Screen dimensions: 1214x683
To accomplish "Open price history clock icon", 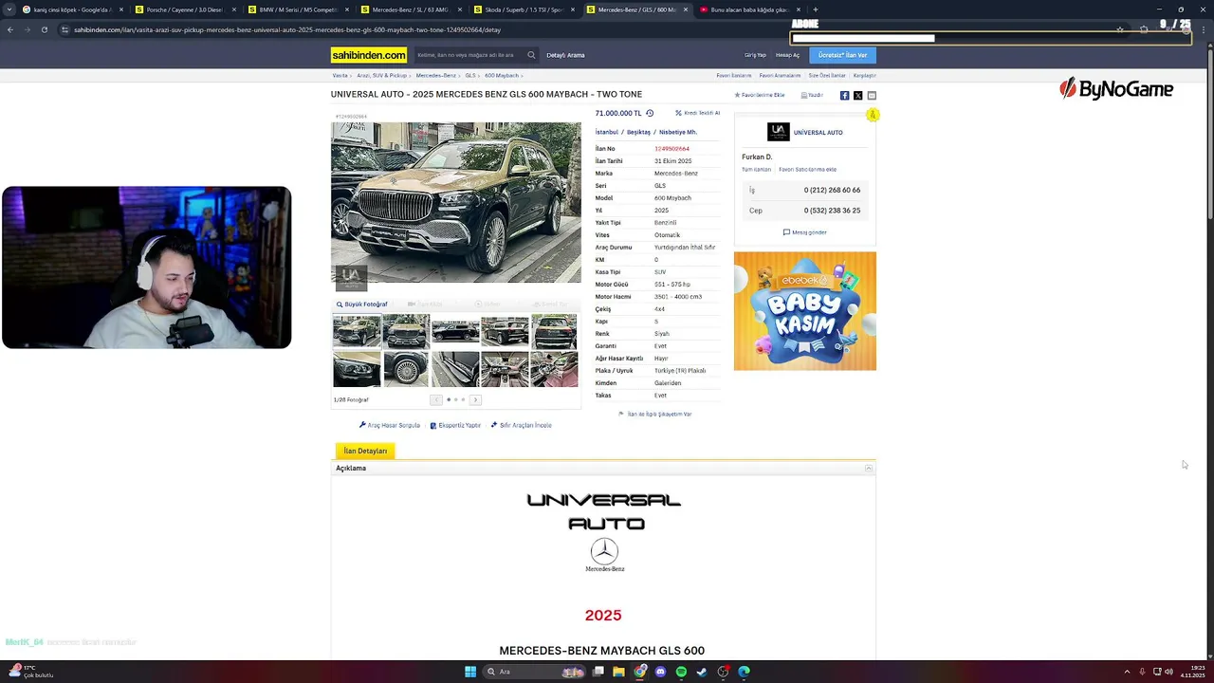I will 650,113.
